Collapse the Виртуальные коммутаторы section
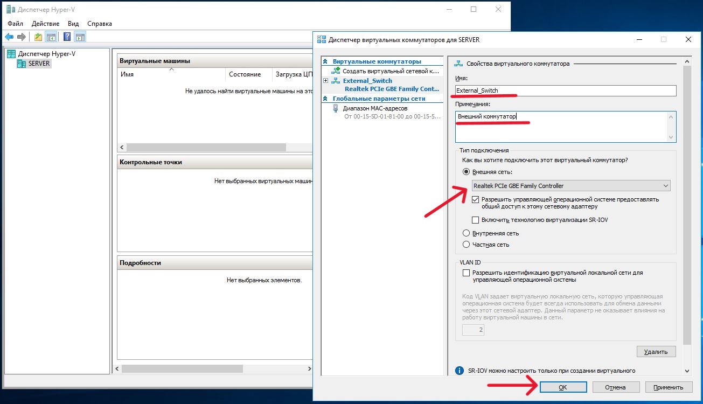The height and width of the screenshot is (404, 703). pos(326,62)
